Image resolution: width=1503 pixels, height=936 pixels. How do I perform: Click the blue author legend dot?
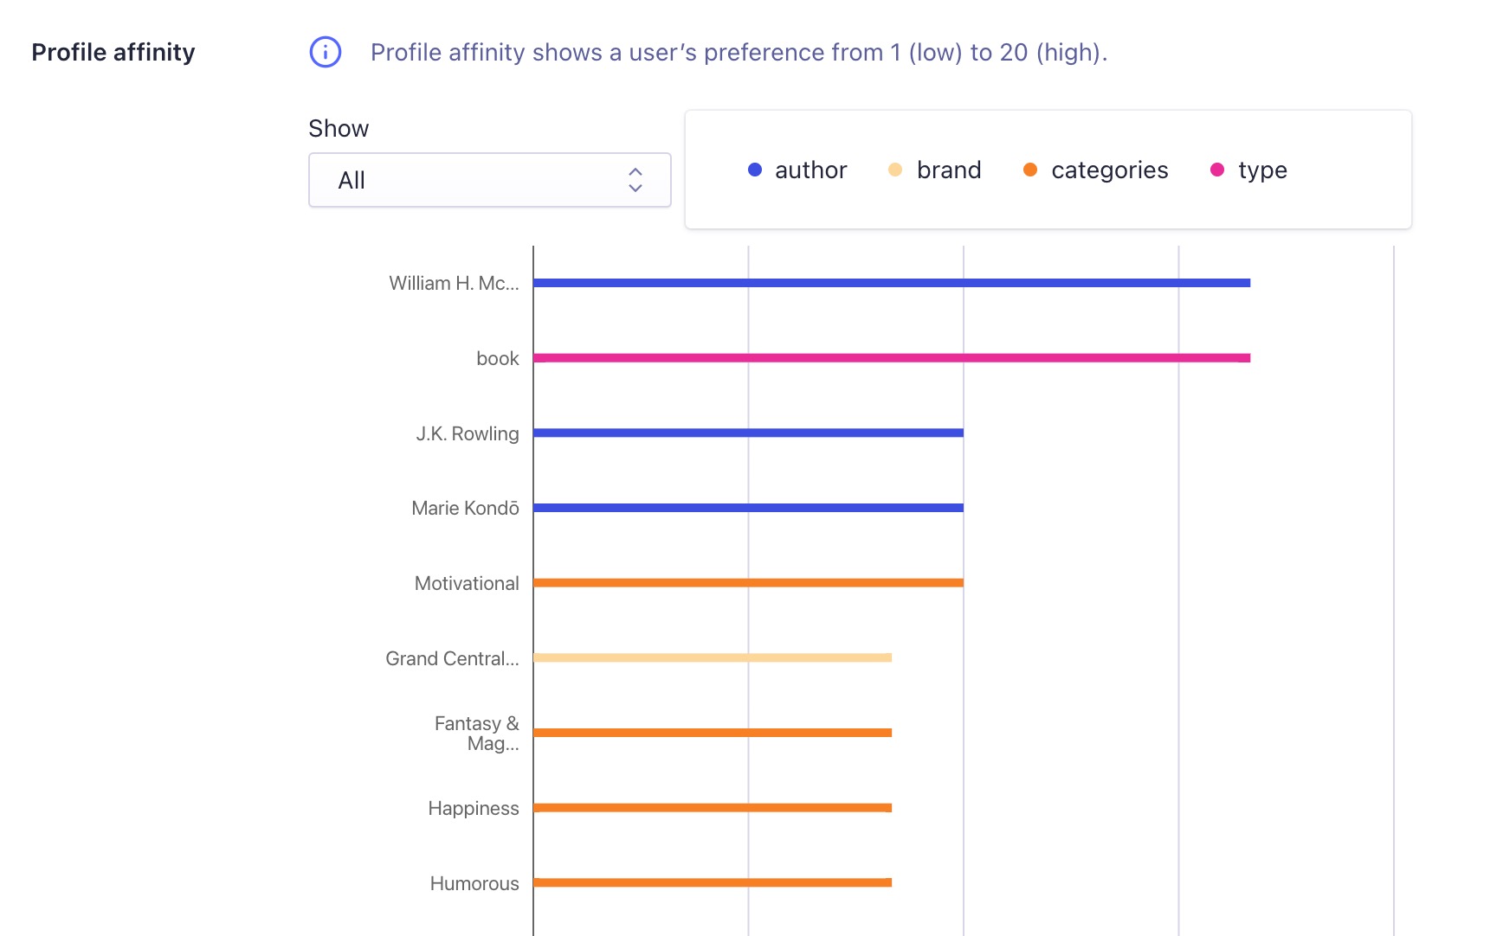click(755, 170)
